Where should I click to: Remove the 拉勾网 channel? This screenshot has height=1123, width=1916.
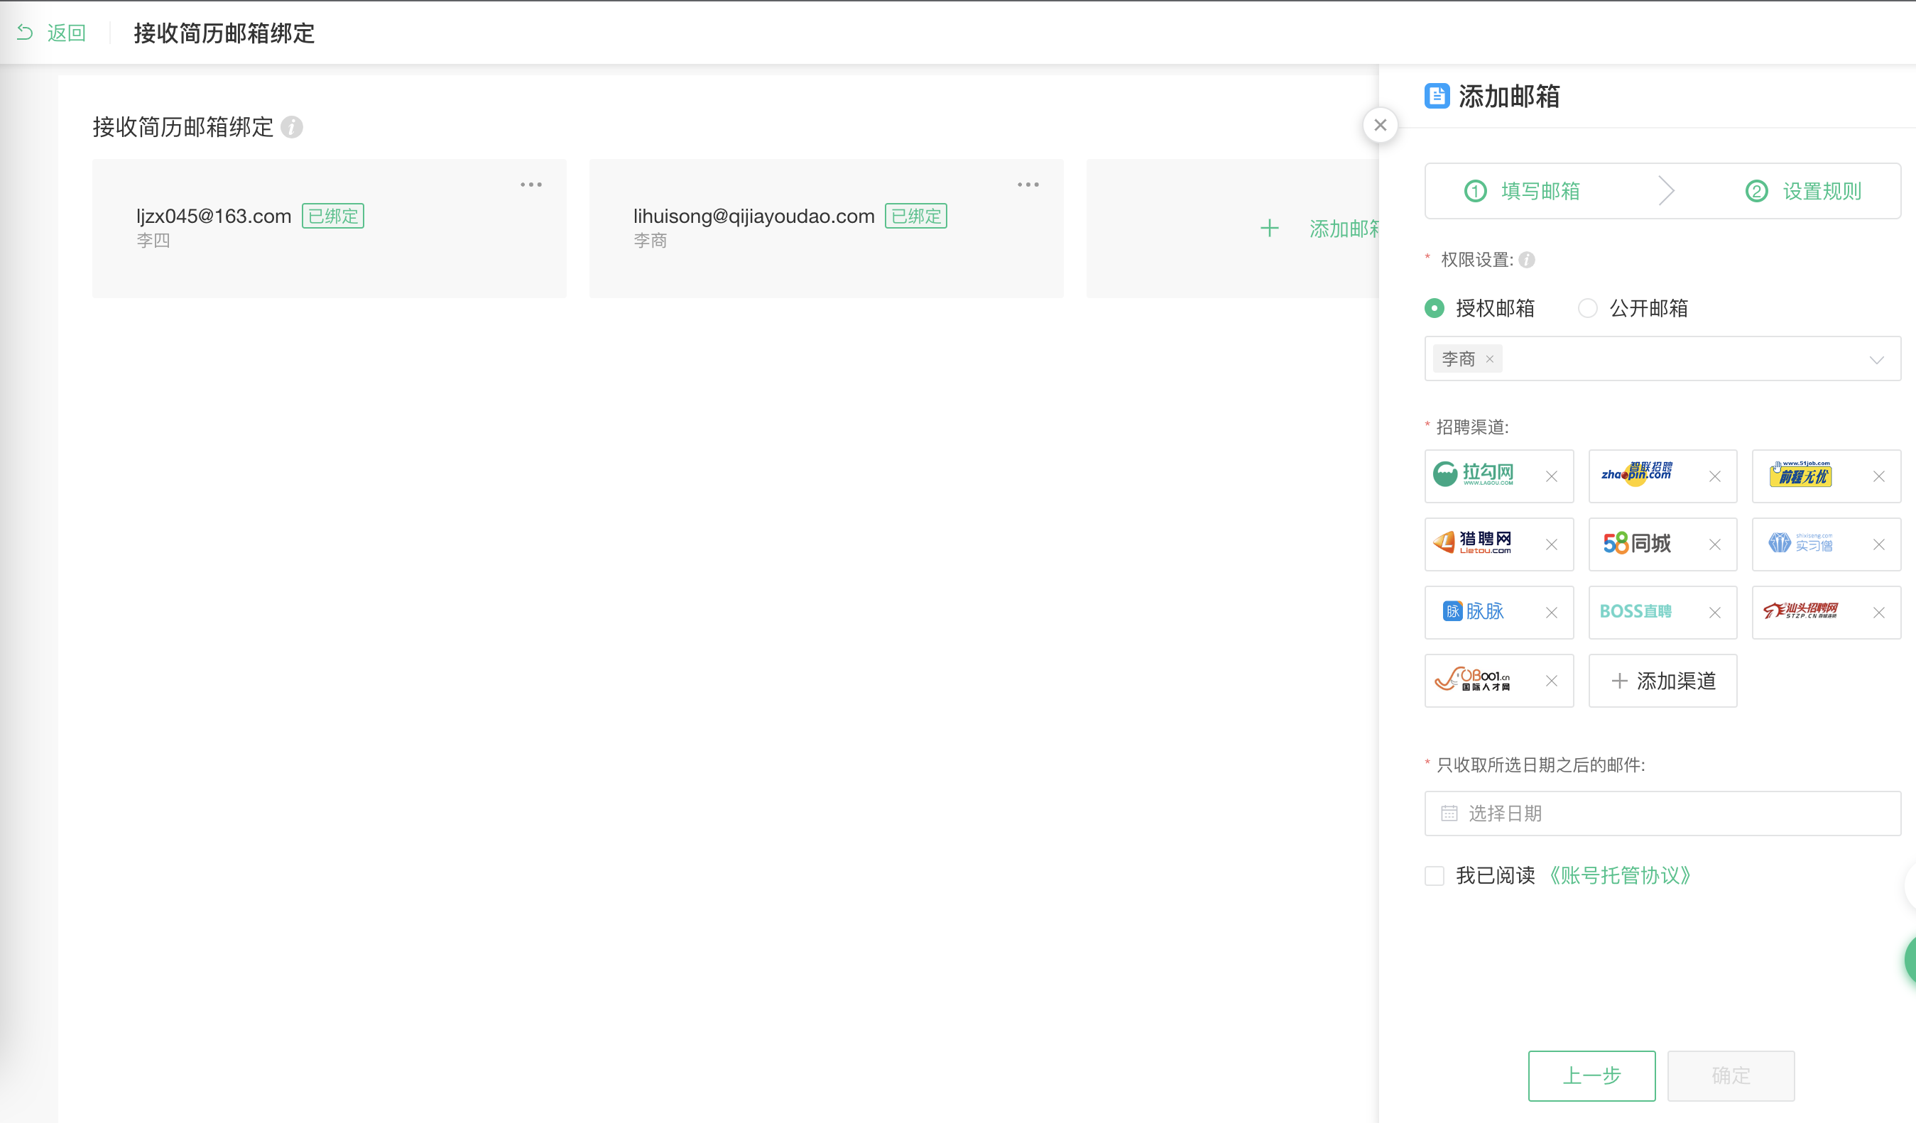[x=1551, y=476]
